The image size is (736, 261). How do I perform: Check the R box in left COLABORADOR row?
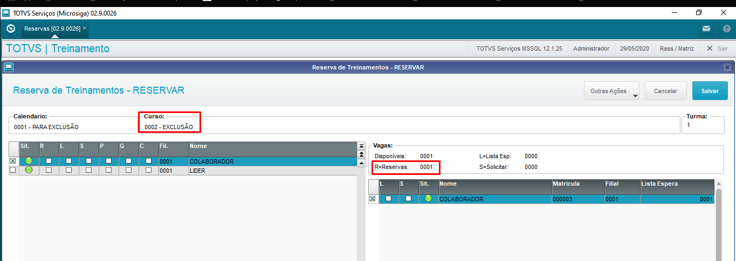49,161
